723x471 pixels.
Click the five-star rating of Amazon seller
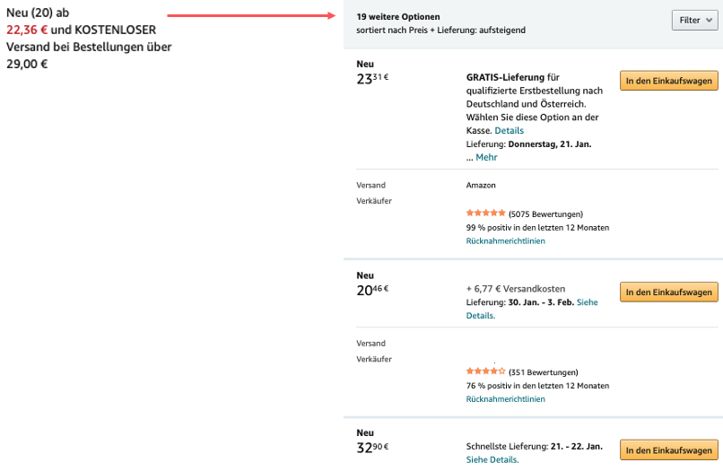tap(485, 214)
